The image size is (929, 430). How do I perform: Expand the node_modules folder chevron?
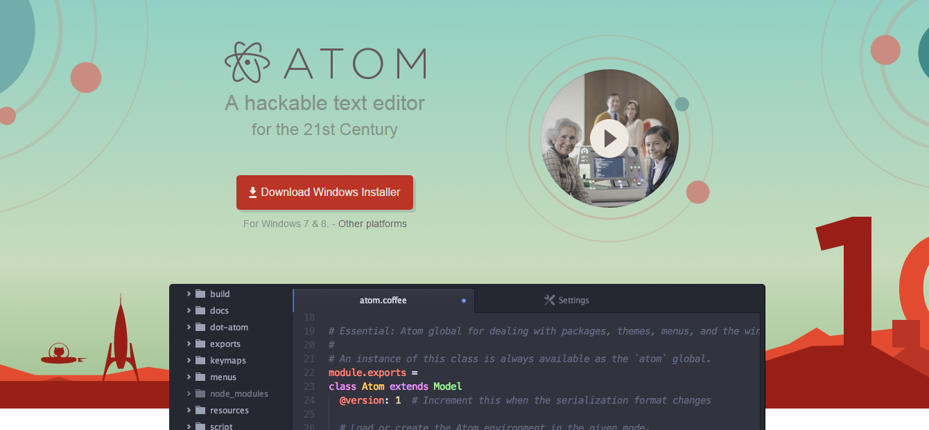click(189, 393)
